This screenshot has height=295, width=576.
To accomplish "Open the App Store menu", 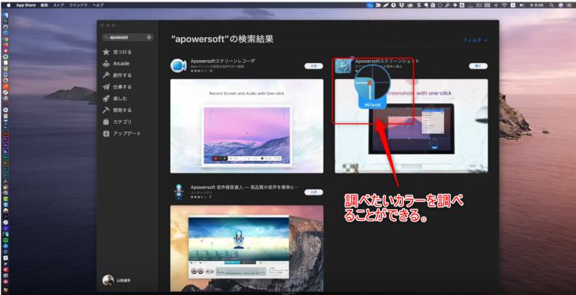I will 25,6.
